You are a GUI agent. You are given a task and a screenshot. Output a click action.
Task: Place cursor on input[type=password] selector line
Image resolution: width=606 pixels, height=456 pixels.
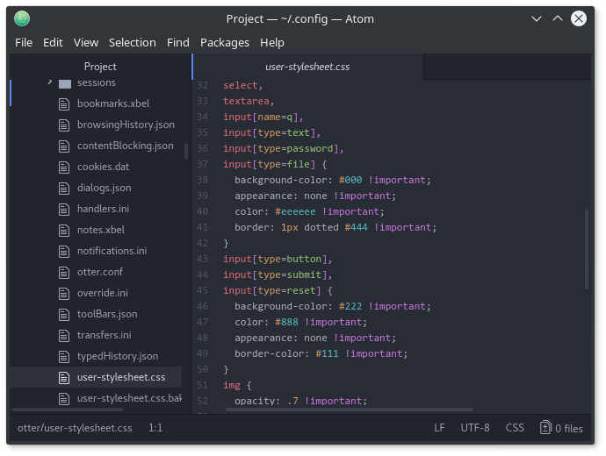pos(284,148)
